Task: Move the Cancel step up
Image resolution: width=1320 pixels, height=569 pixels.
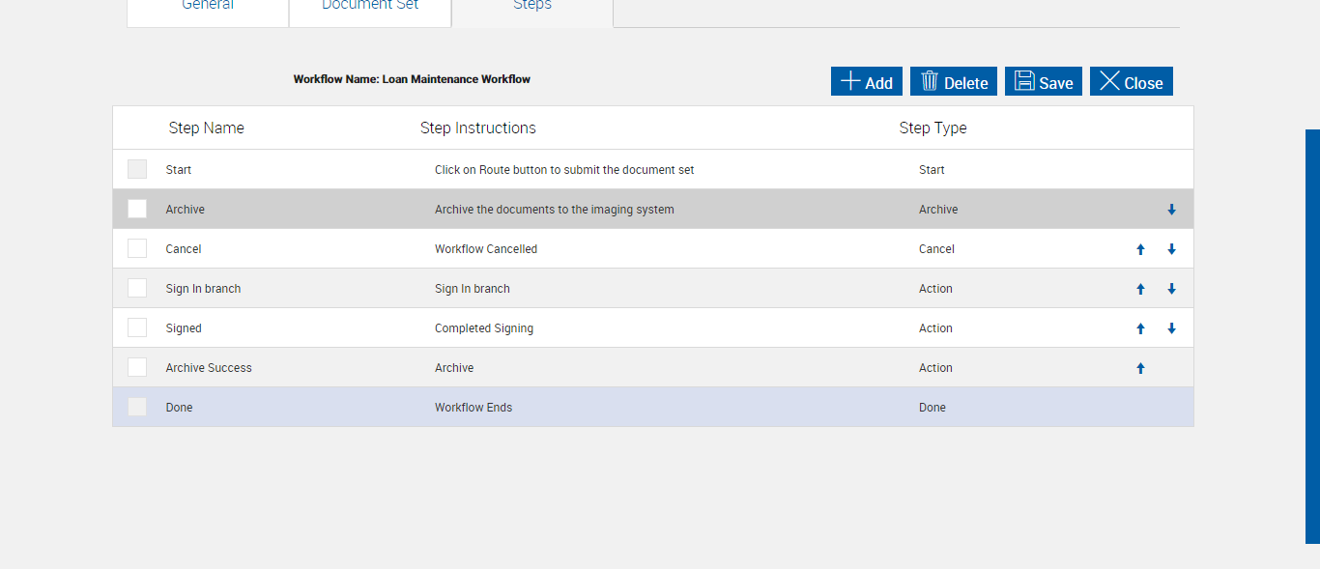Action: (1140, 249)
